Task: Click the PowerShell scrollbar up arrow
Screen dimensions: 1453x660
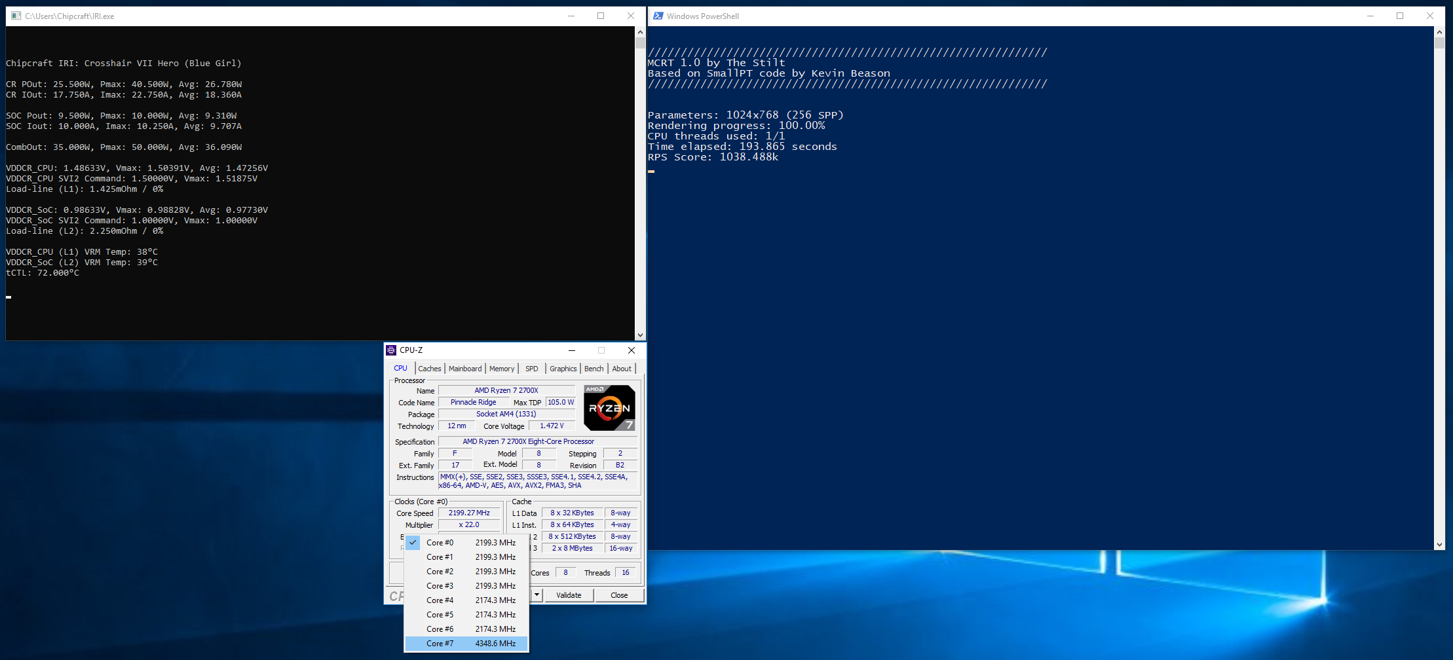Action: pyautogui.click(x=1439, y=31)
